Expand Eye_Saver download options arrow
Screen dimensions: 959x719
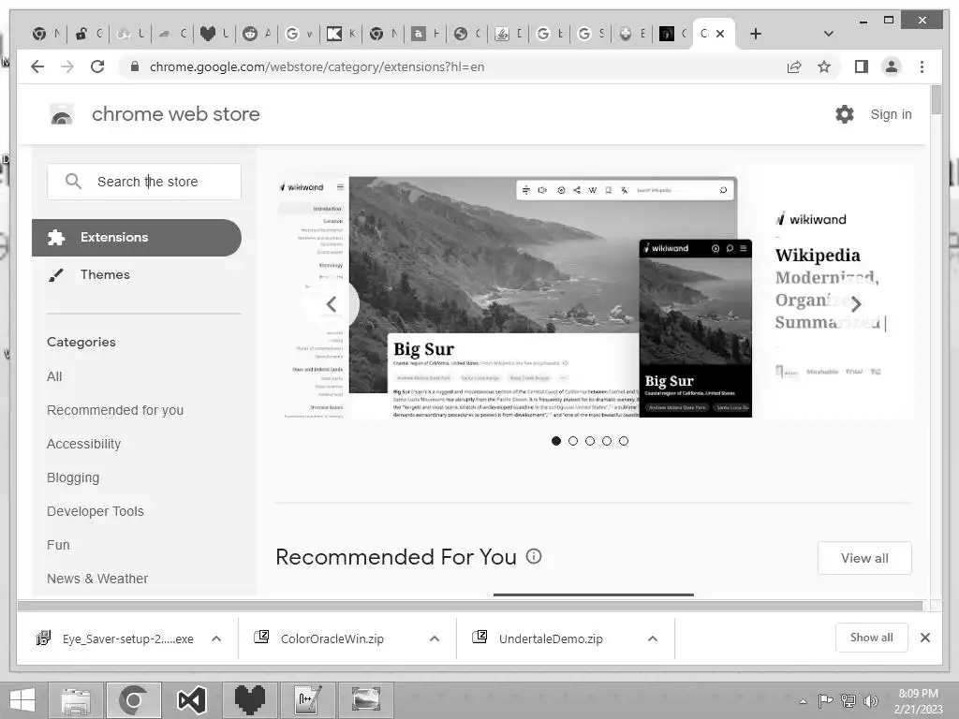coord(216,638)
